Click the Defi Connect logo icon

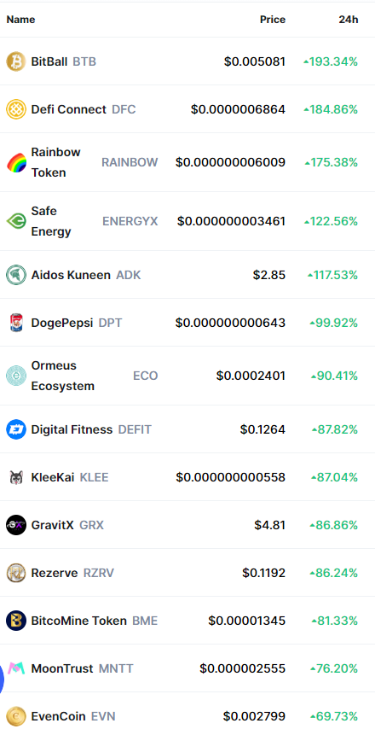pyautogui.click(x=16, y=109)
